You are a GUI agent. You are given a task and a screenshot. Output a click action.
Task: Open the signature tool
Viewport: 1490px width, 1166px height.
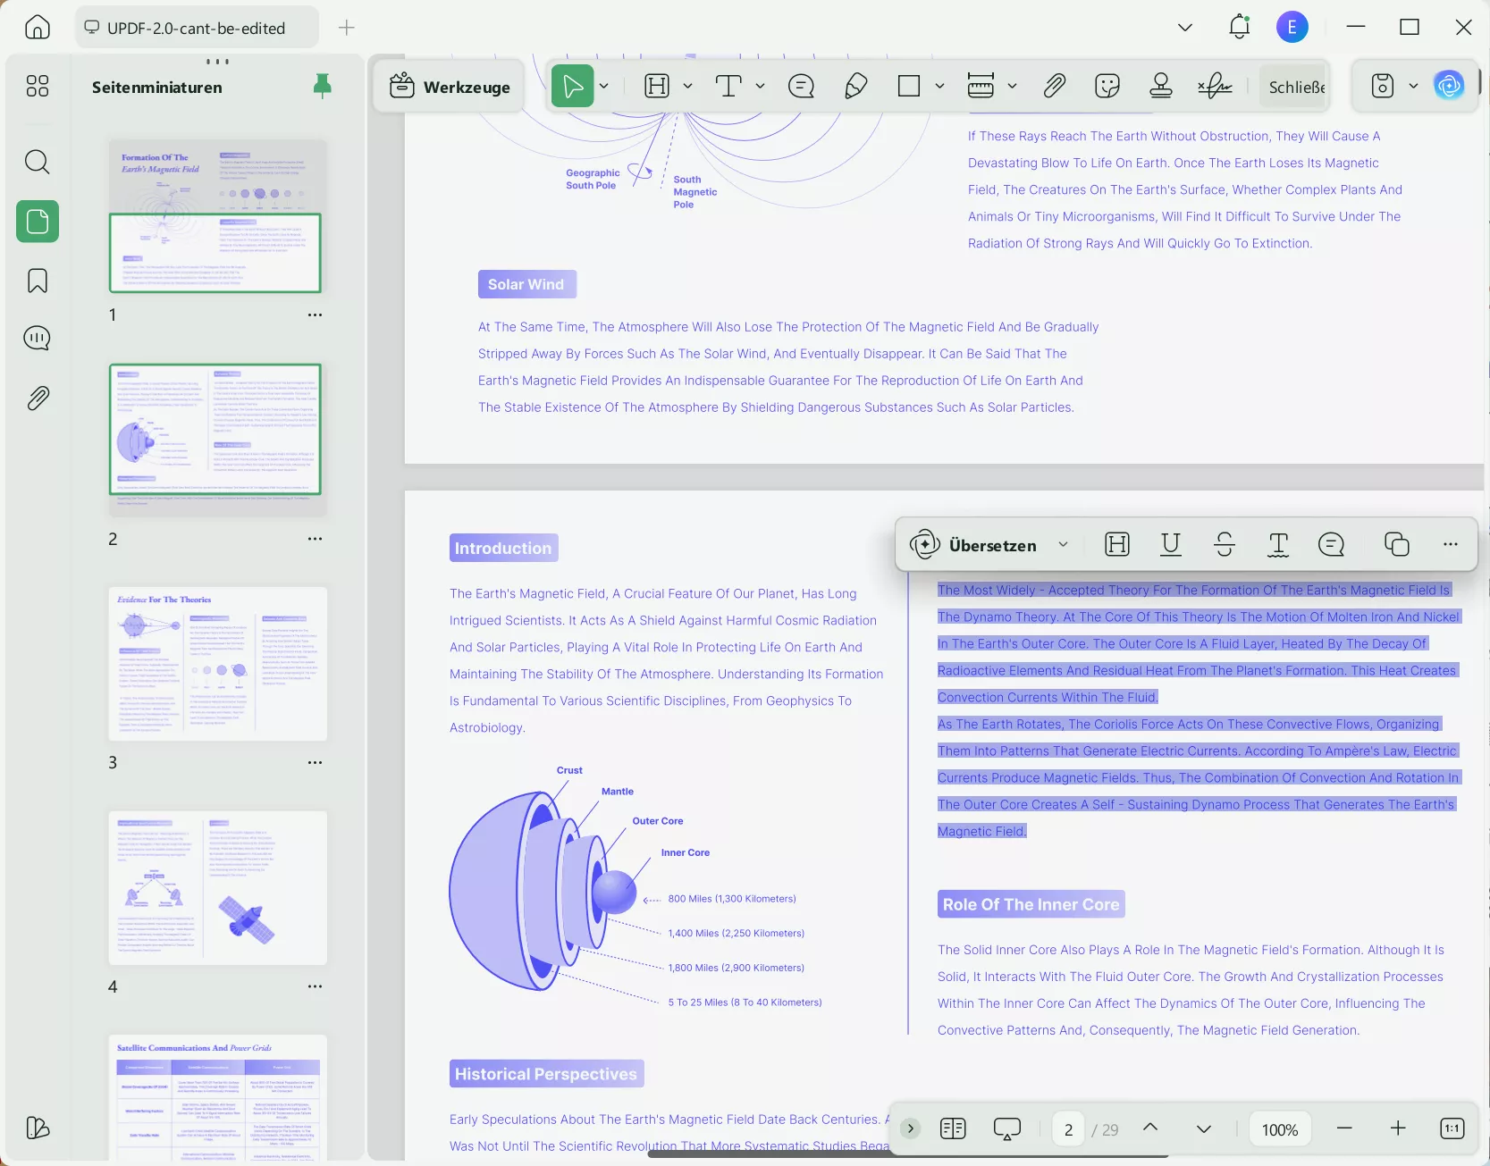(1215, 87)
